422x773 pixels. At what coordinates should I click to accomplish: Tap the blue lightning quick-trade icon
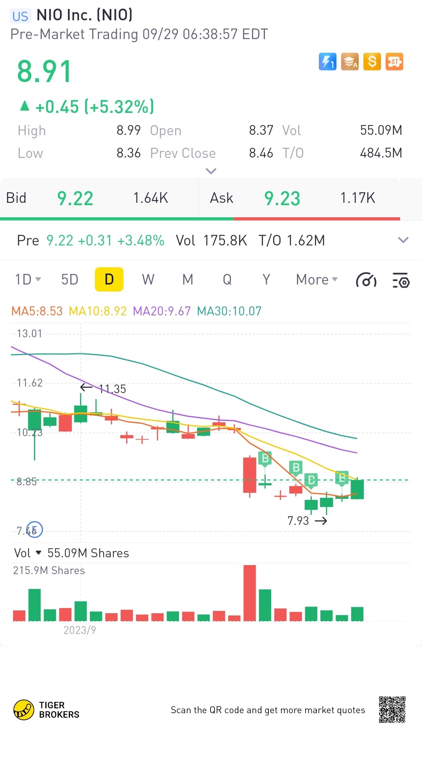327,62
